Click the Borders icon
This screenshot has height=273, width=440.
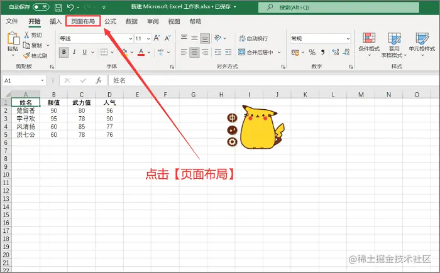104,52
